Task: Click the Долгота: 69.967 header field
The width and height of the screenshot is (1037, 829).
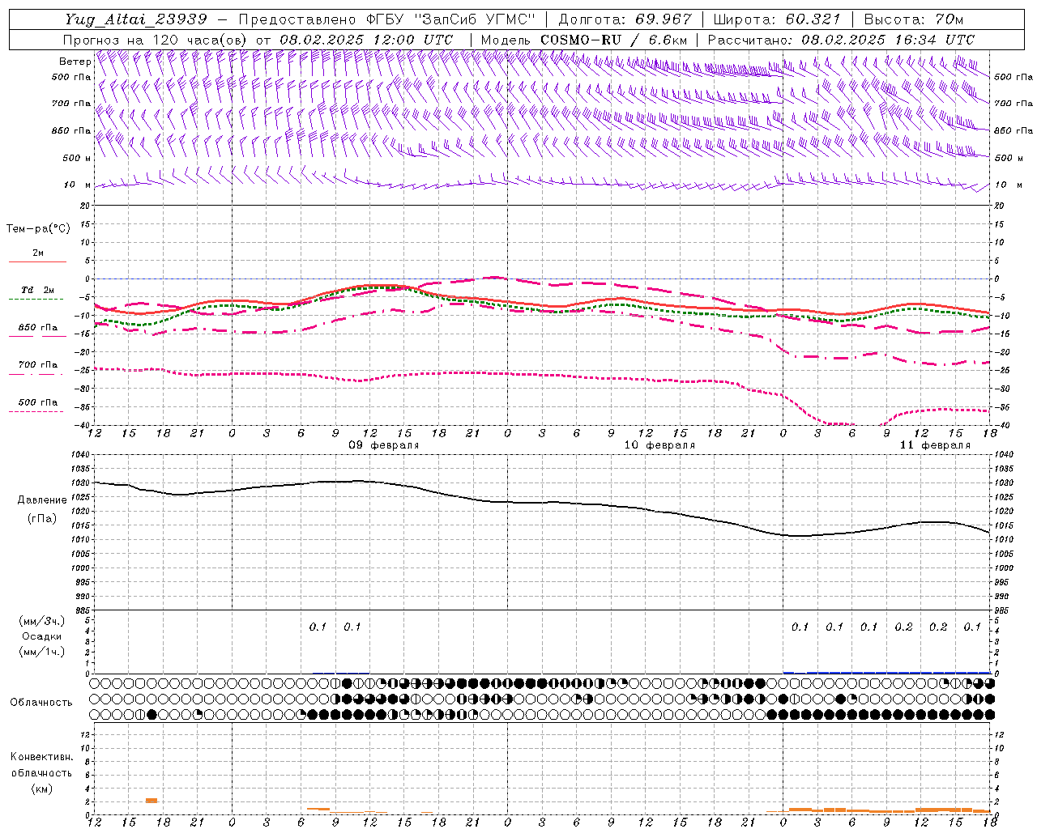Action: coord(625,19)
